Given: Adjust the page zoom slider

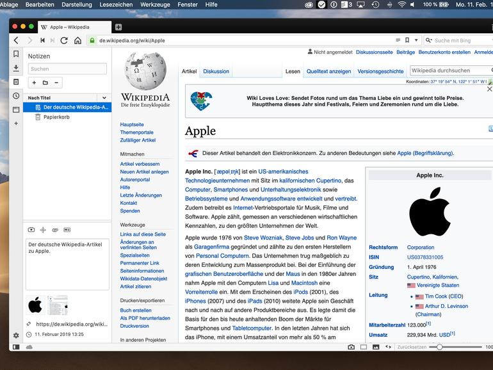Looking at the screenshot, I should coord(439,346).
